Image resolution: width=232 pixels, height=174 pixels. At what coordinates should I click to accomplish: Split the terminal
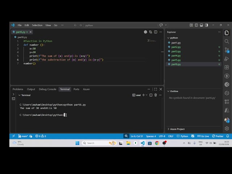(x=151, y=95)
